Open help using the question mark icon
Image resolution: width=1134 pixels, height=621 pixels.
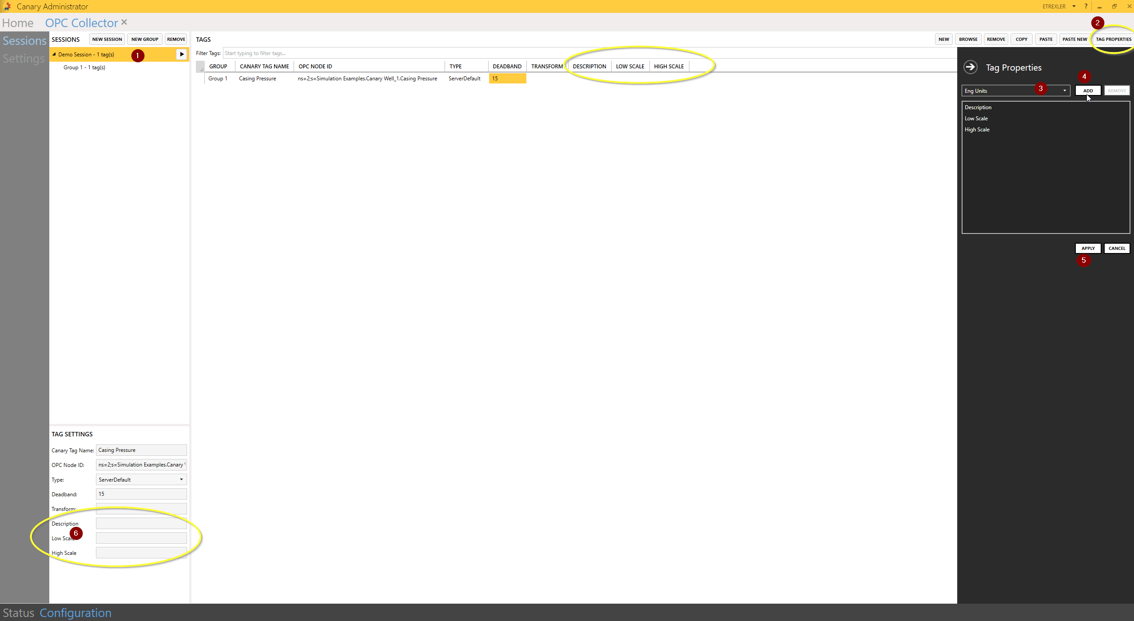click(1086, 6)
